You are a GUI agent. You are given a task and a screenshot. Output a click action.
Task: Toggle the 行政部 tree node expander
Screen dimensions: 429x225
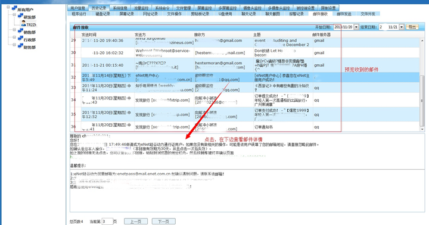pos(14,37)
